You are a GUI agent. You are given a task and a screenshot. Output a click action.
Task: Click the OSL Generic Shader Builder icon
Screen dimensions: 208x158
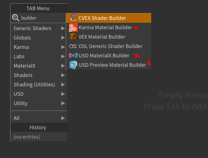[73, 46]
